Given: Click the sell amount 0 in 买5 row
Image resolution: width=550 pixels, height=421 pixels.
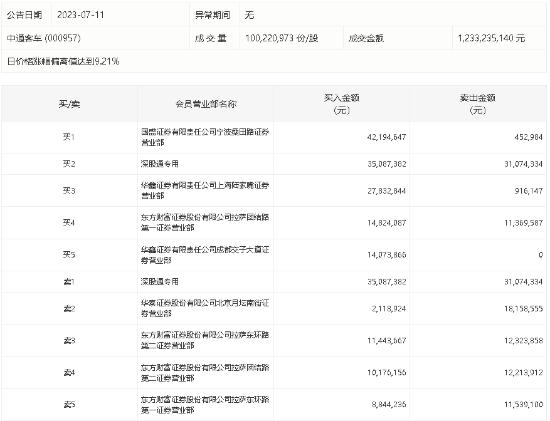Looking at the screenshot, I should tap(541, 255).
